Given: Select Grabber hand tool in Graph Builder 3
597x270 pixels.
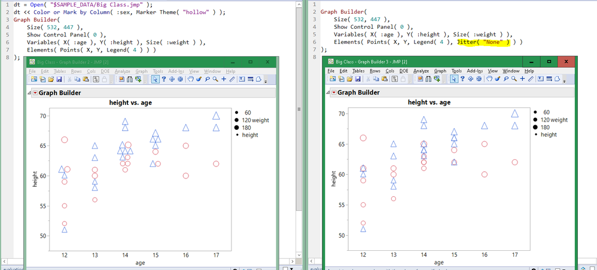Looking at the screenshot, I should click(489, 79).
